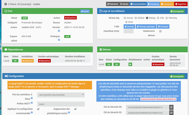Viewport: 189px width, 115px height.
Task: Select the Debug log level radio button
Action: coord(147,18)
